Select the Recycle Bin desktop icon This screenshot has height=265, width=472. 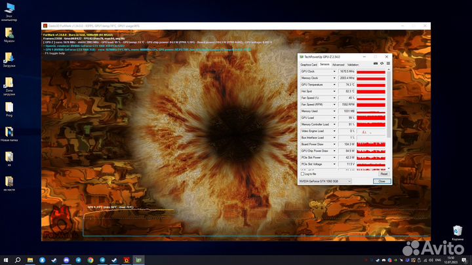[458, 233]
